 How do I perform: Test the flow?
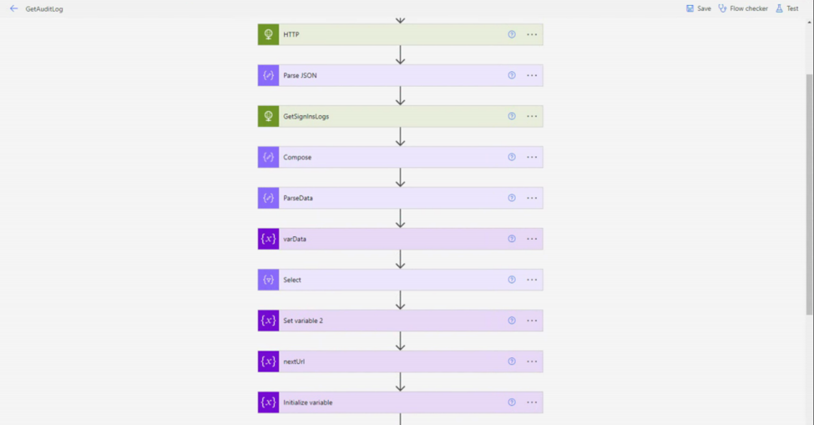coord(787,8)
